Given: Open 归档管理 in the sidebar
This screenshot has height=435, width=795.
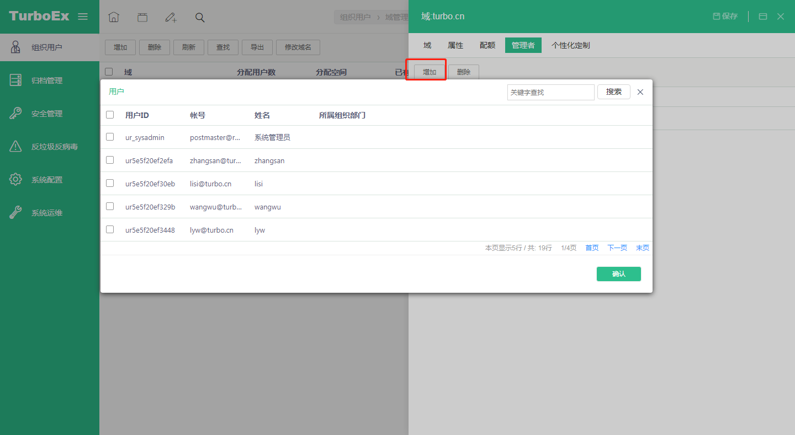Looking at the screenshot, I should pos(47,80).
